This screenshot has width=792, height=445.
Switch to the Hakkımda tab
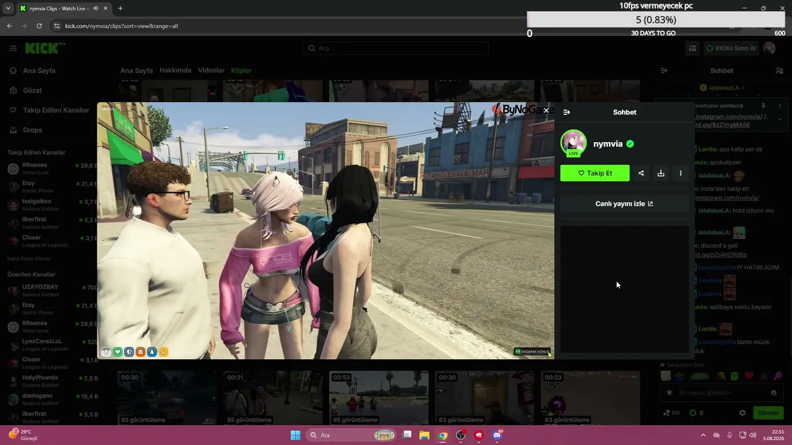[x=175, y=70]
